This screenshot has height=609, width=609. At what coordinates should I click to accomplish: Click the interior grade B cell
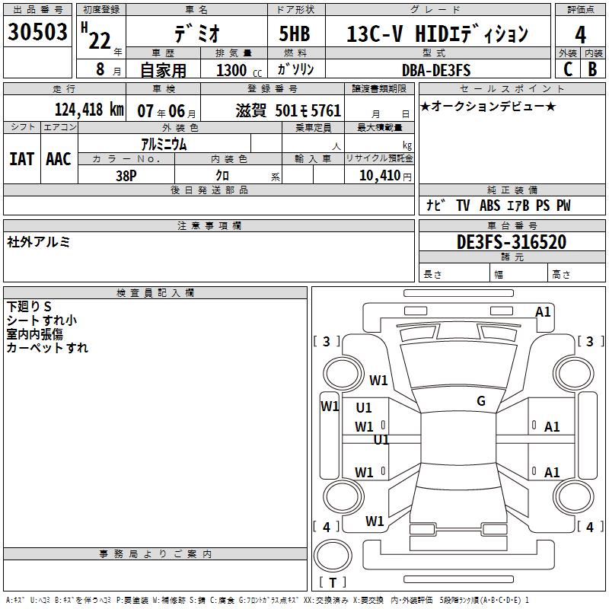click(x=592, y=70)
